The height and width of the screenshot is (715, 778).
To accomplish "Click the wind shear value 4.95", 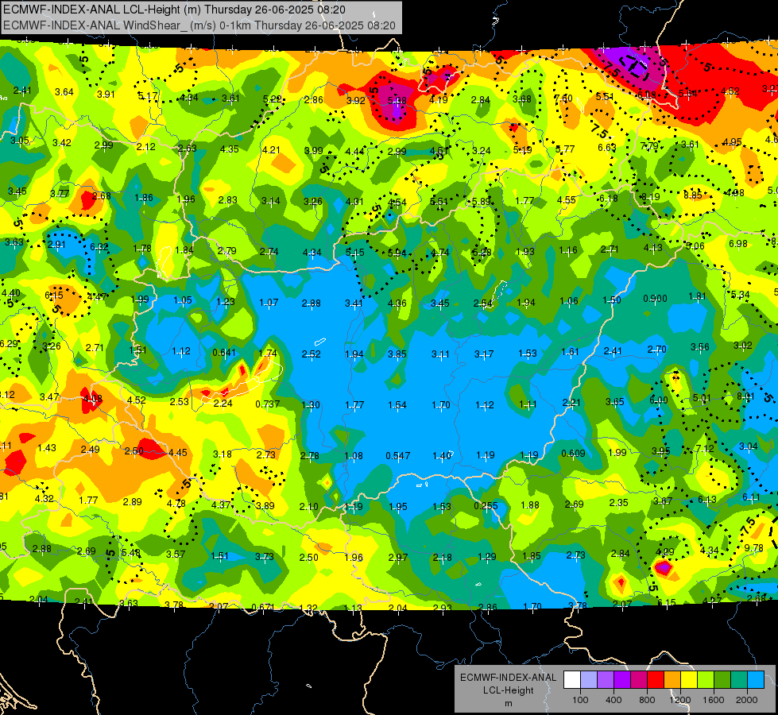I will click(x=732, y=142).
